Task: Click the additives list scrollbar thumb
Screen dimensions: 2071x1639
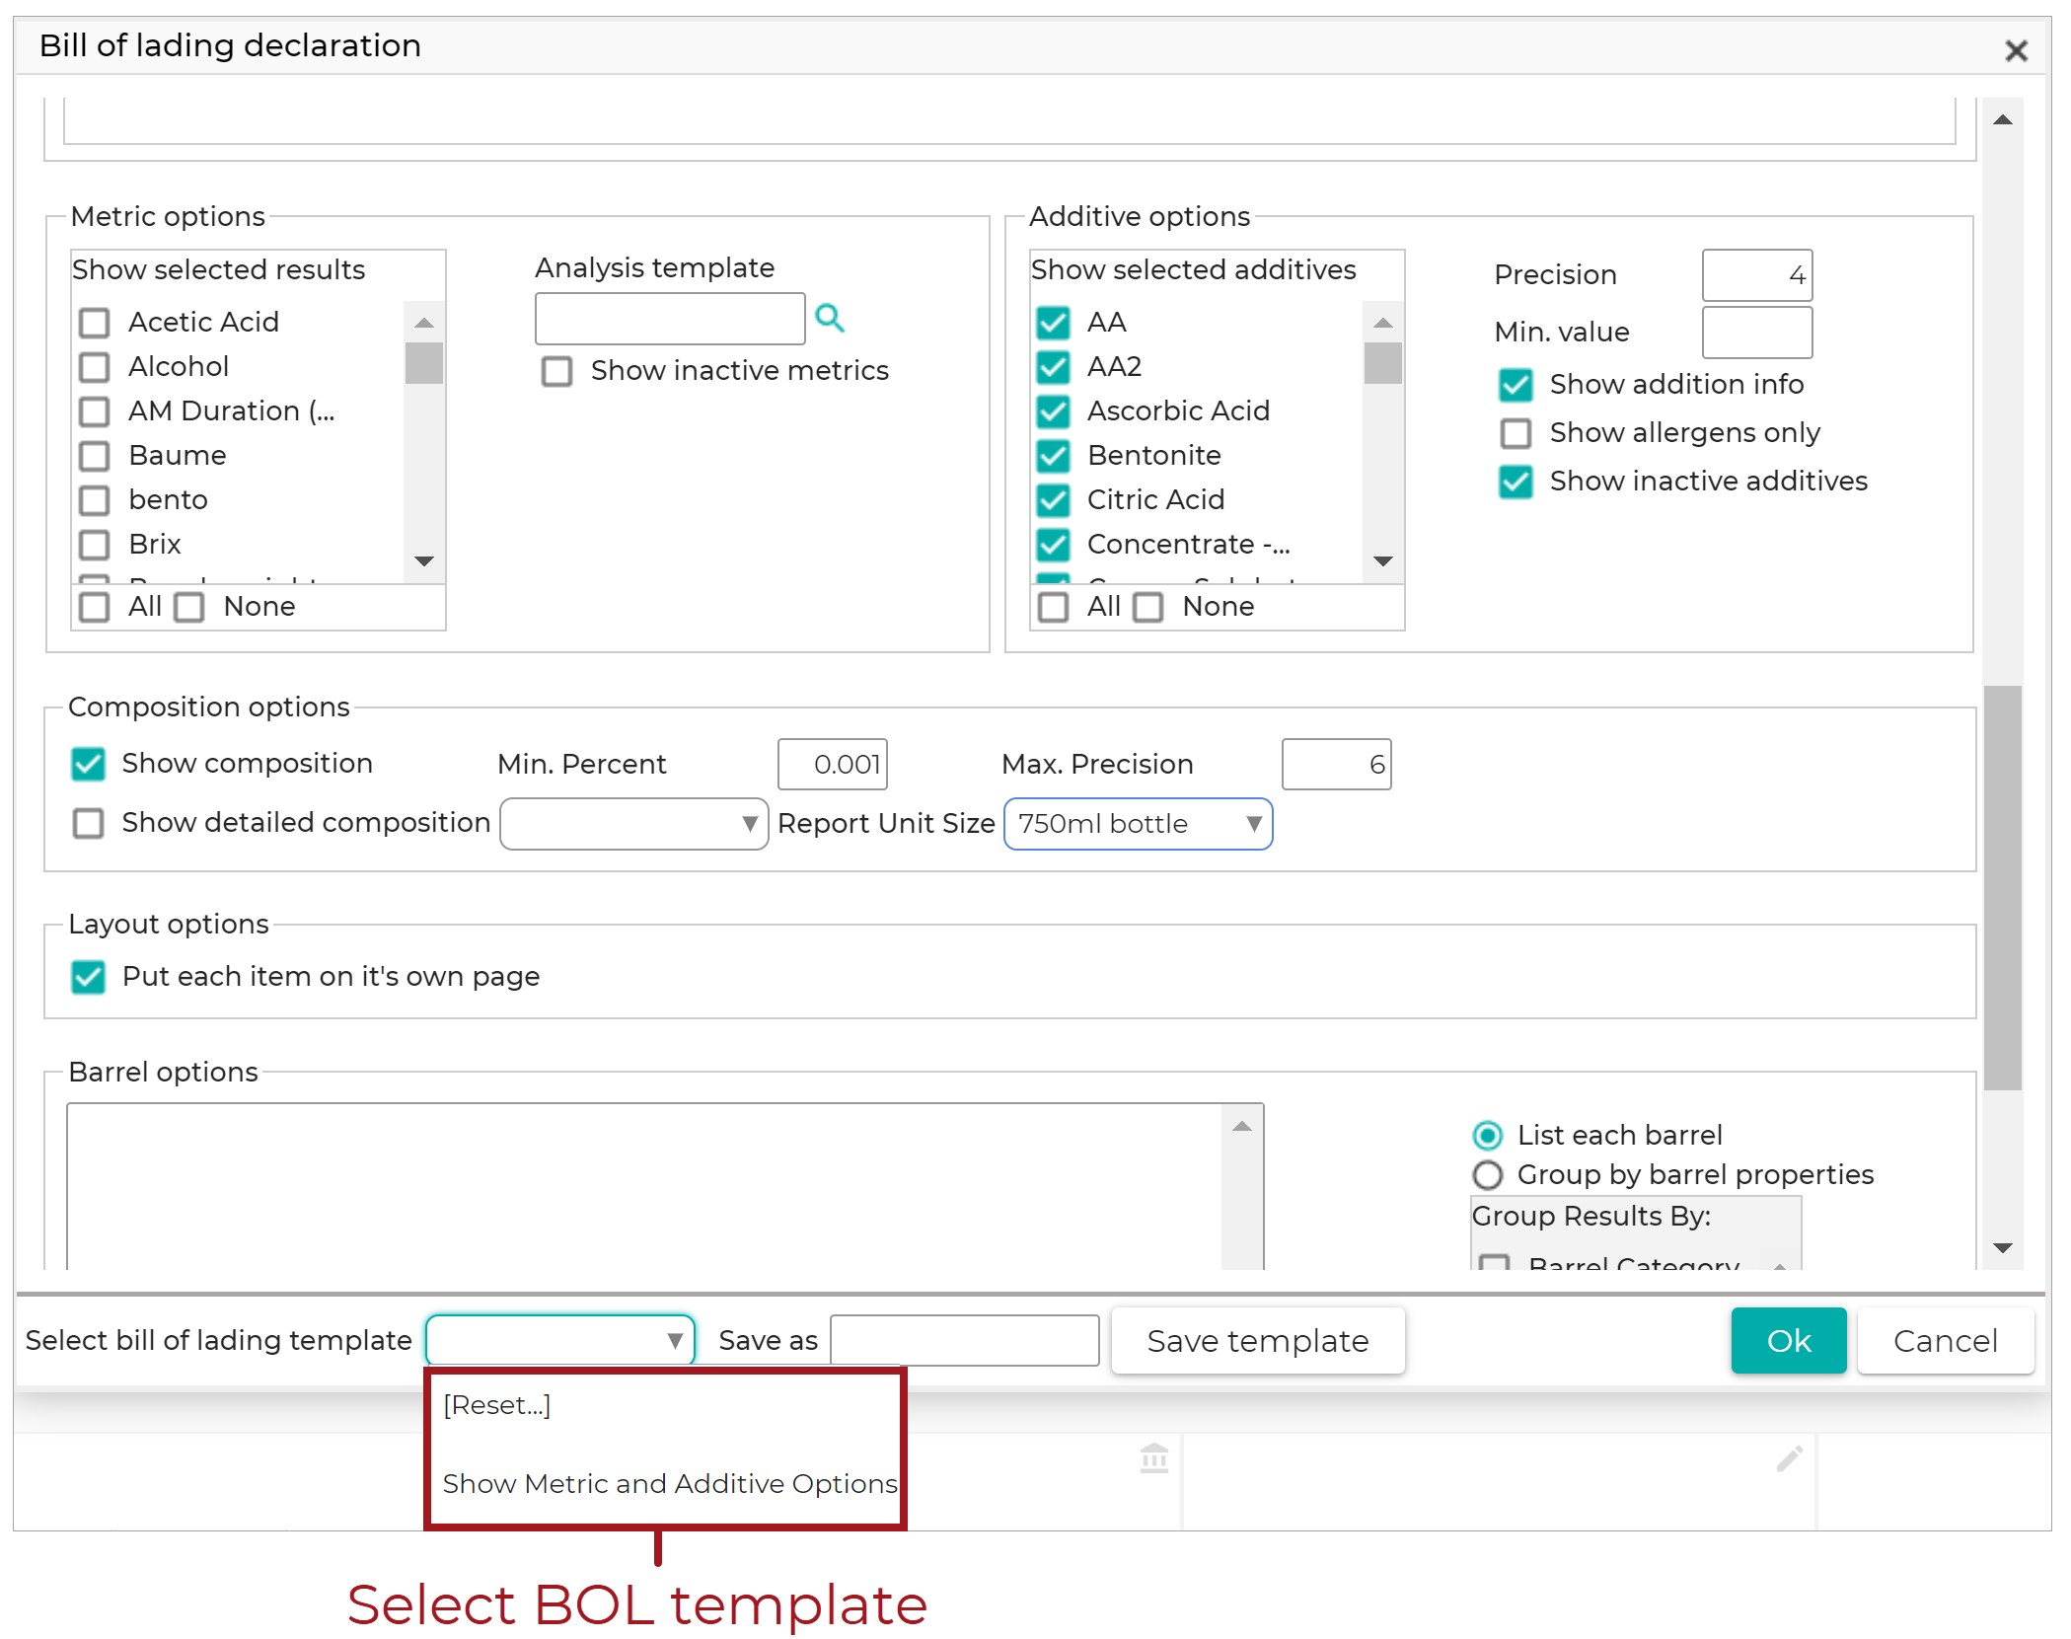Action: (1383, 362)
